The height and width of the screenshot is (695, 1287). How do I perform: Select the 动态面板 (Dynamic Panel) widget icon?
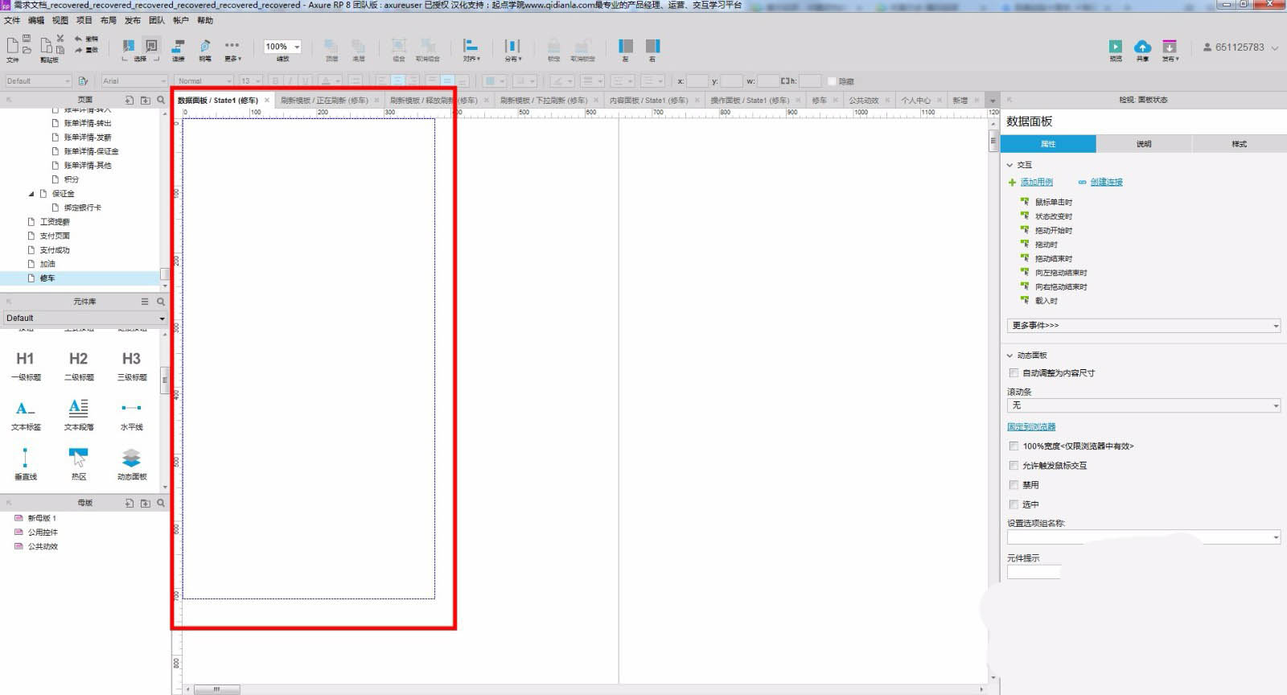pos(131,458)
